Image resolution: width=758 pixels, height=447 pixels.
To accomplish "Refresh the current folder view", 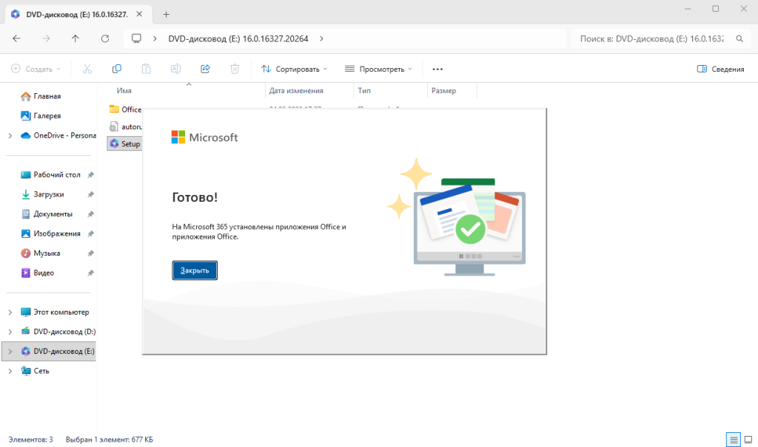I will [x=105, y=38].
